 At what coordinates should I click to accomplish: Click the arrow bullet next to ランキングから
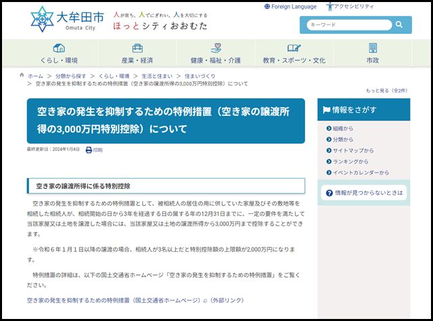(329, 161)
